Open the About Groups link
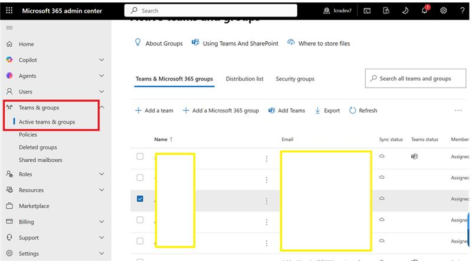 click(164, 43)
